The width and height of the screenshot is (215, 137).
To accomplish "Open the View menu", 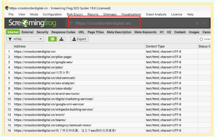I will click(x=22, y=14).
